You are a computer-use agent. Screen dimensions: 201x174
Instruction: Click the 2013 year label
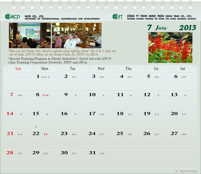[188, 28]
